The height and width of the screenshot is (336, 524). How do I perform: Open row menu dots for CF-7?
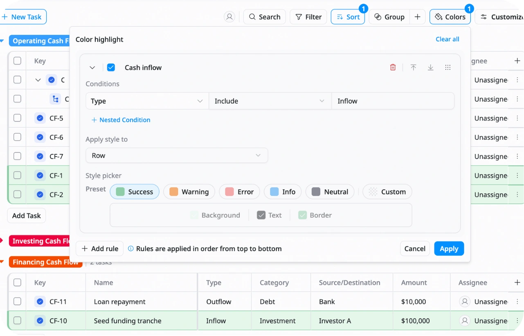[517, 156]
